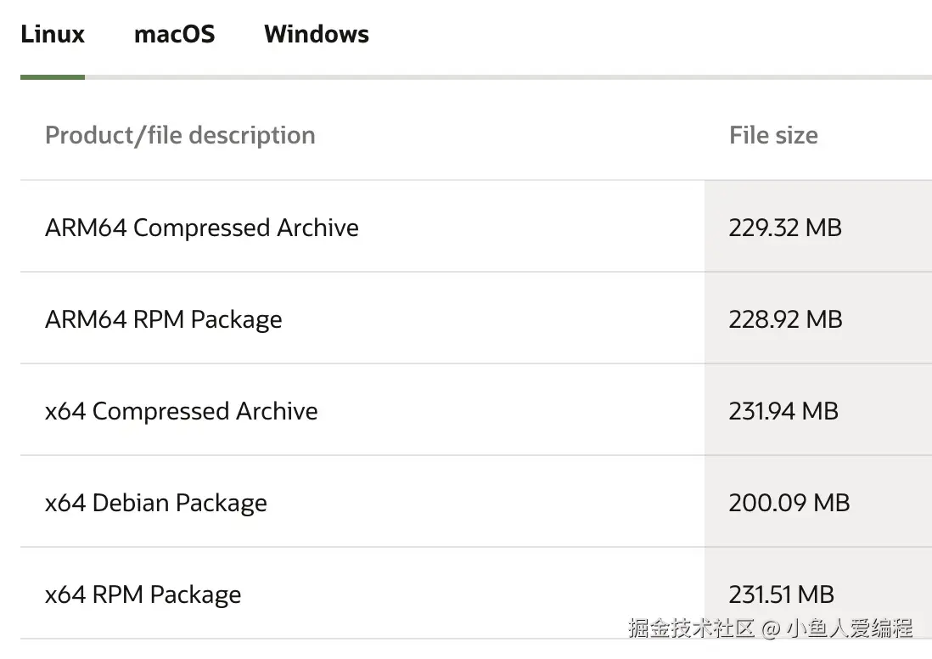Image resolution: width=932 pixels, height=659 pixels.
Task: Click the @ symbol in the watermark
Action: [x=770, y=629]
